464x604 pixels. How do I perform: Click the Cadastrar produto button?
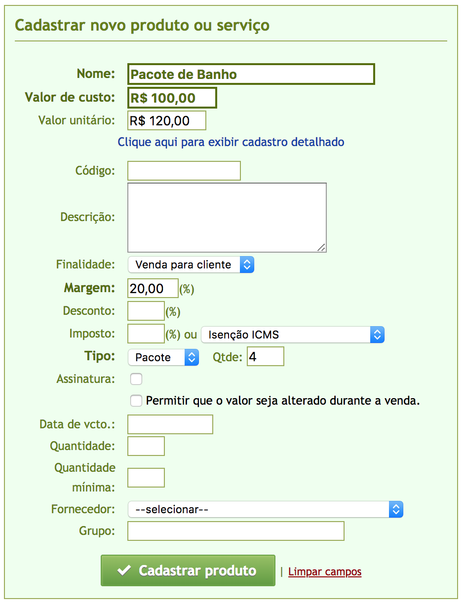click(x=188, y=570)
